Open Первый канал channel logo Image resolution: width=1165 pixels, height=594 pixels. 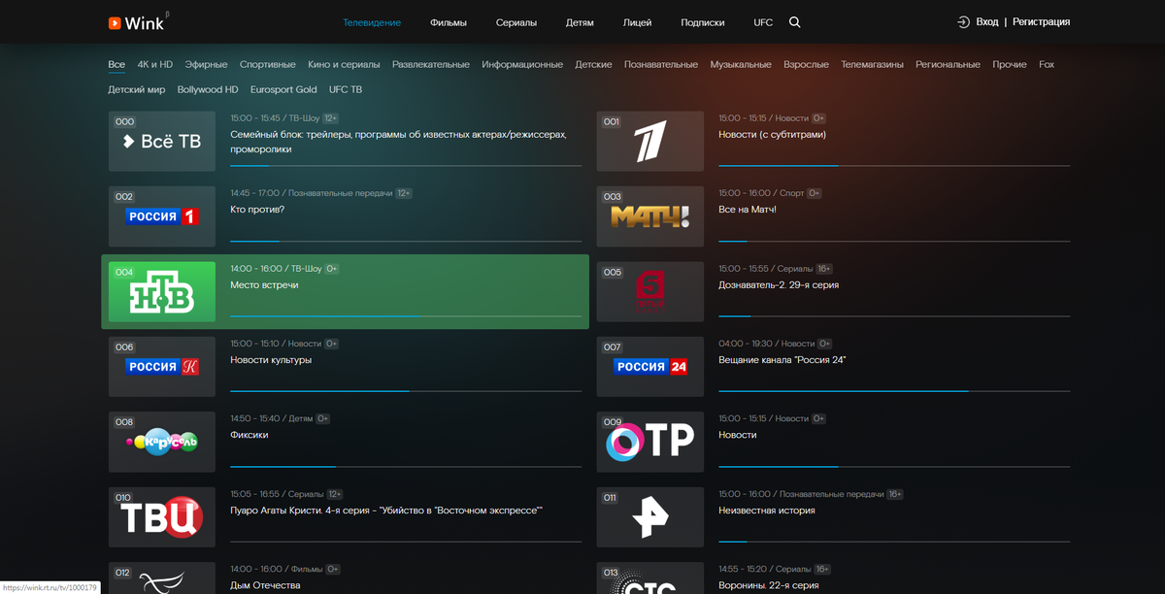[649, 142]
